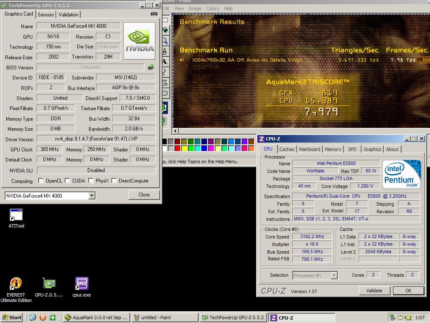Open the Processor #1 selection dropdown
The width and height of the screenshot is (430, 323).
point(334,275)
